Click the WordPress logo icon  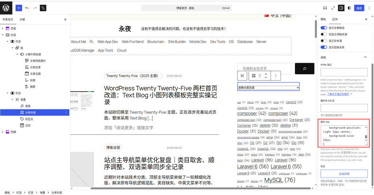[6, 8]
